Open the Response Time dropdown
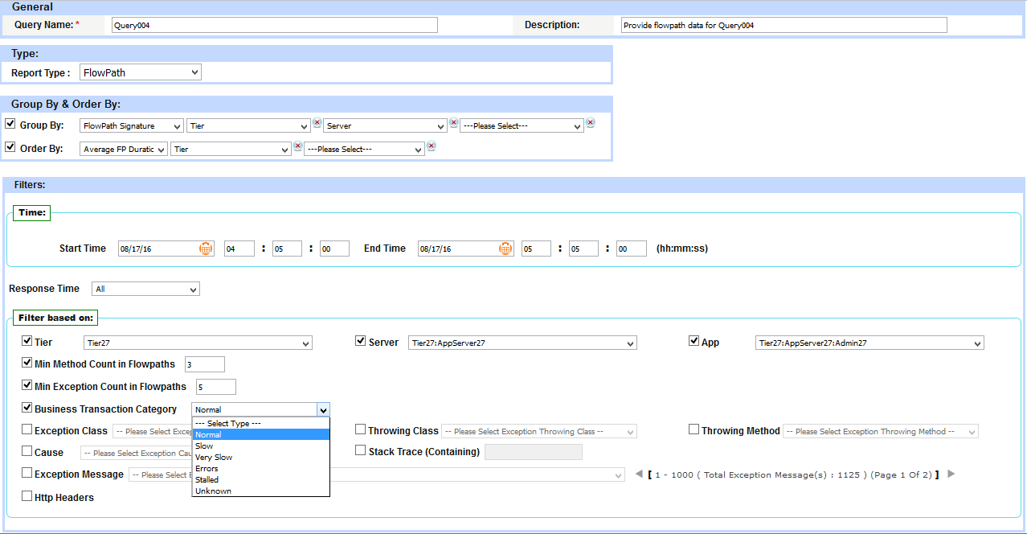This screenshot has width=1027, height=534. coord(145,289)
